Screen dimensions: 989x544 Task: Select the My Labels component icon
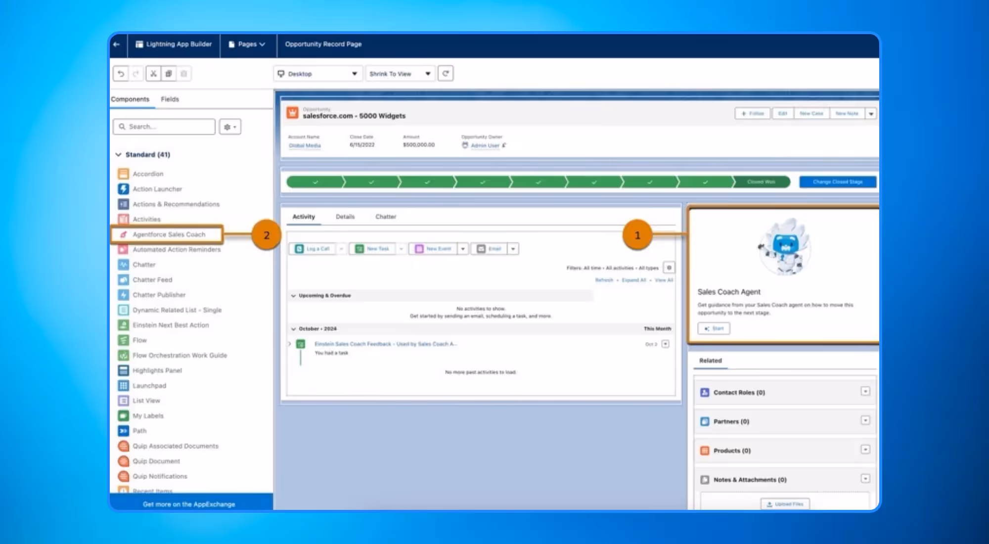(x=123, y=415)
